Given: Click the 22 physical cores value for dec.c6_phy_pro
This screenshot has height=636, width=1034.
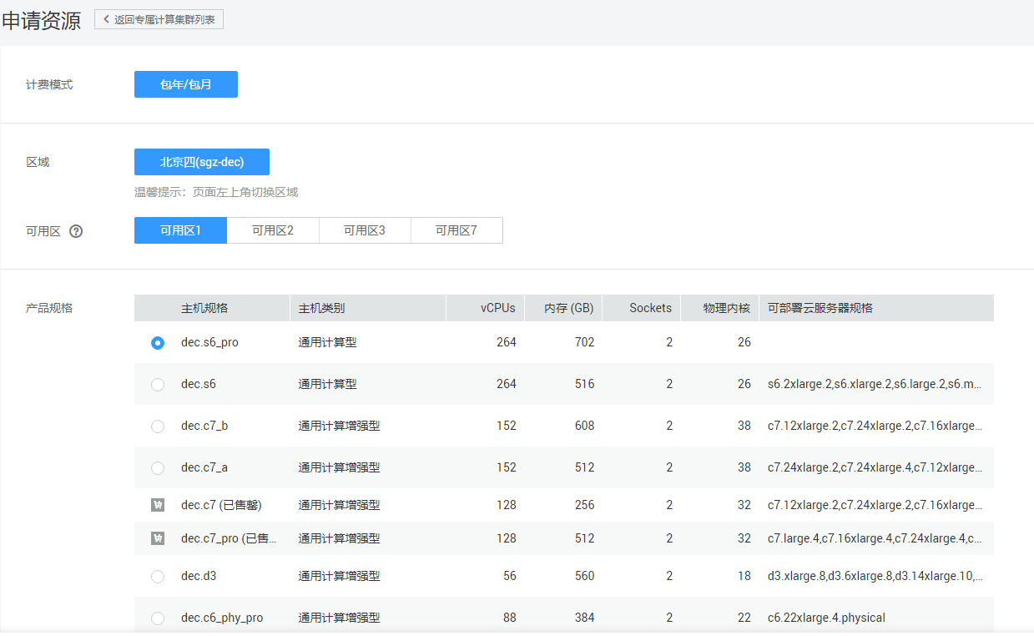Looking at the screenshot, I should (744, 618).
